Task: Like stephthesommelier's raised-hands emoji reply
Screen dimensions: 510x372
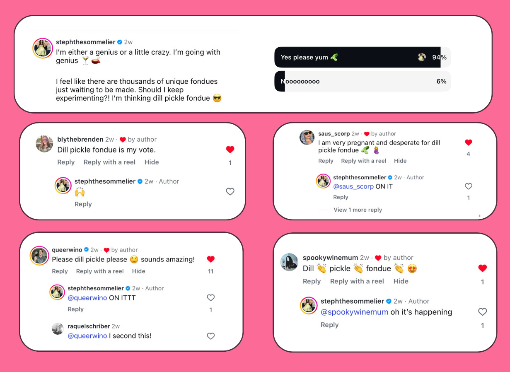Action: tap(230, 191)
